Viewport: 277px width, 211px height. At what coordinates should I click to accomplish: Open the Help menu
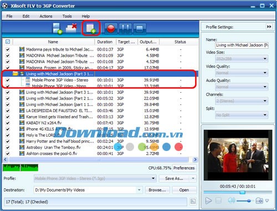86,16
